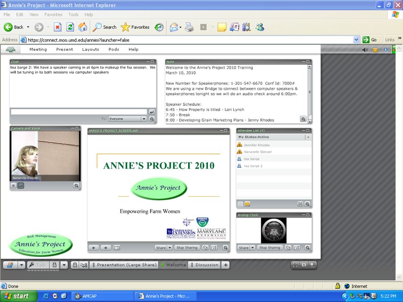Screen dimensions: 403x302
Task: Open Note pod options gear icon
Action: (x=303, y=119)
